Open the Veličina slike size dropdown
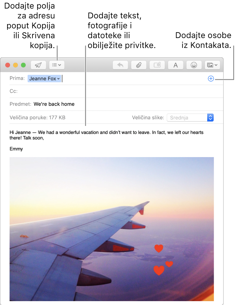This screenshot has height=305, width=236. click(x=190, y=118)
